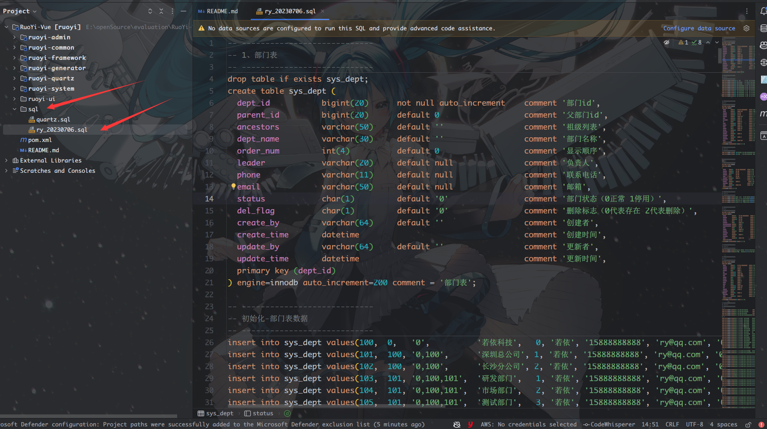Click the crossed-out cloud status icon

tap(457, 424)
